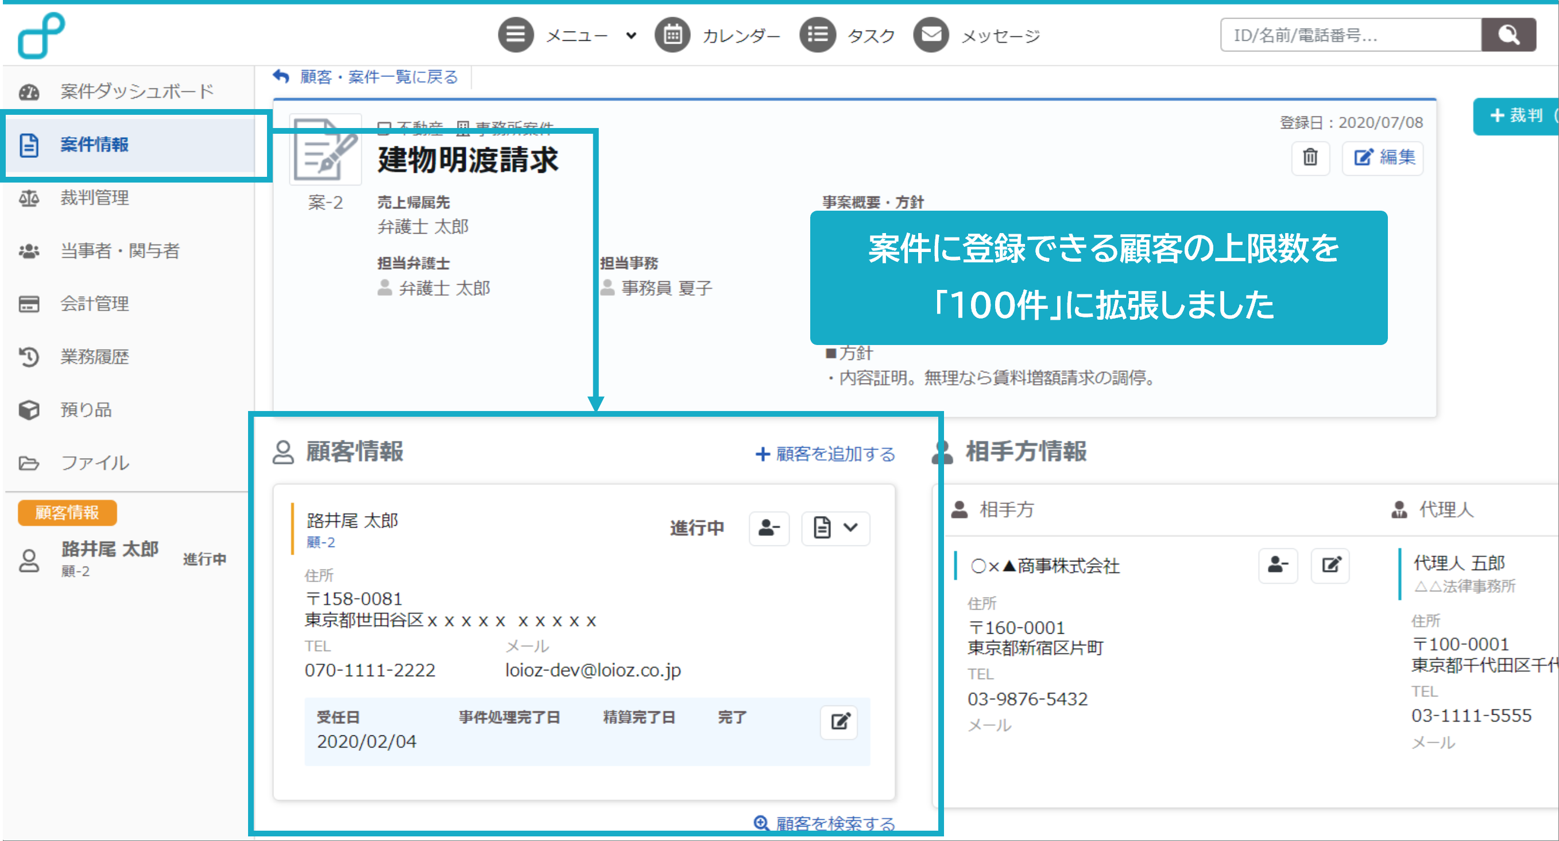Viewport: 1559px width, 841px height.
Task: Open the hamburger menu icon
Action: pyautogui.click(x=515, y=35)
